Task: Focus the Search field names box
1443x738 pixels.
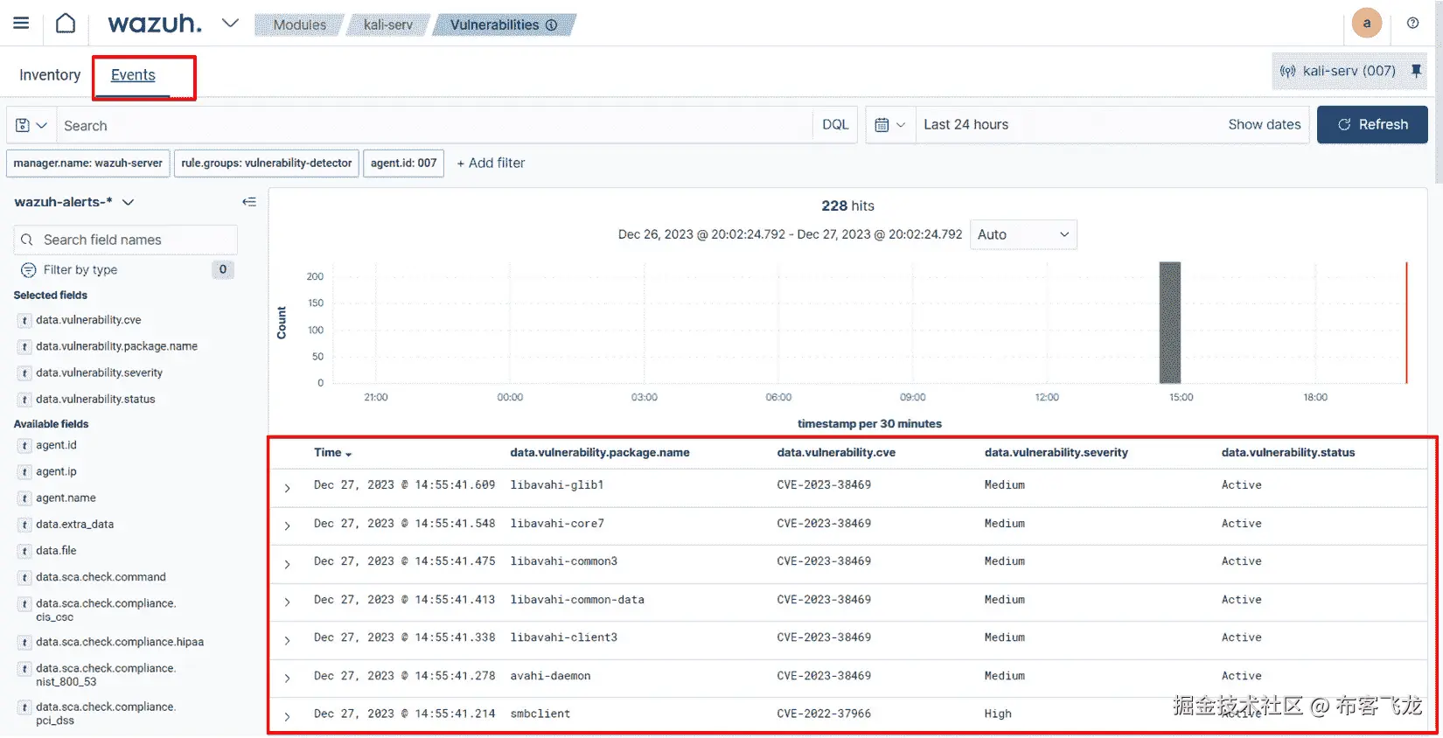Action: (126, 240)
